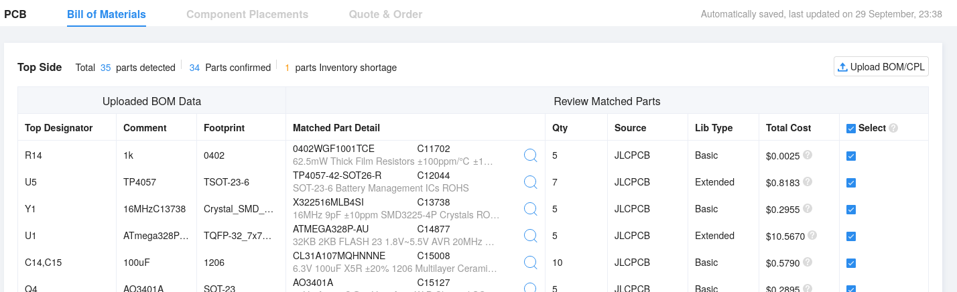This screenshot has width=957, height=292.
Task: Click the 1 parts Inventory shortage count
Action: (288, 68)
